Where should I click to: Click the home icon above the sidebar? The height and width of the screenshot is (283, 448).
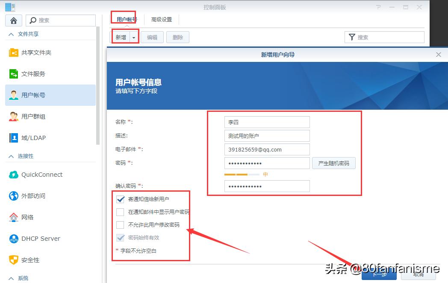click(x=13, y=20)
